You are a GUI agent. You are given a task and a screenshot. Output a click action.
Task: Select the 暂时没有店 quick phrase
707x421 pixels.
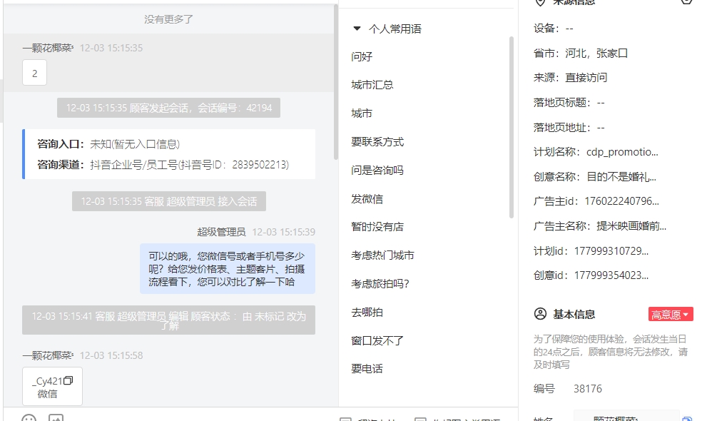point(377,227)
